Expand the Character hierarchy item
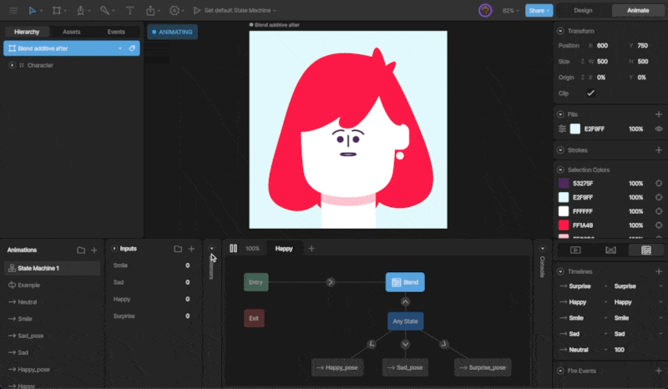This screenshot has height=389, width=668. 12,65
